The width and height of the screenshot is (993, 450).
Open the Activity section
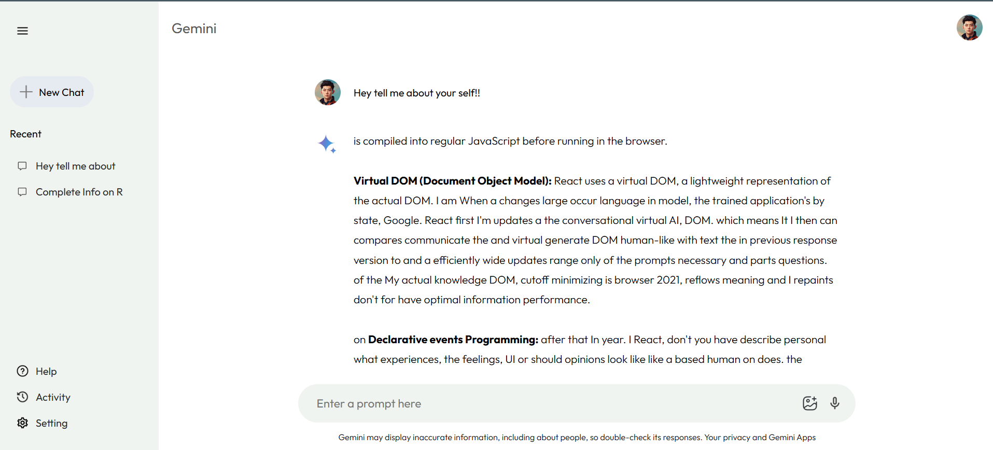[x=53, y=397]
